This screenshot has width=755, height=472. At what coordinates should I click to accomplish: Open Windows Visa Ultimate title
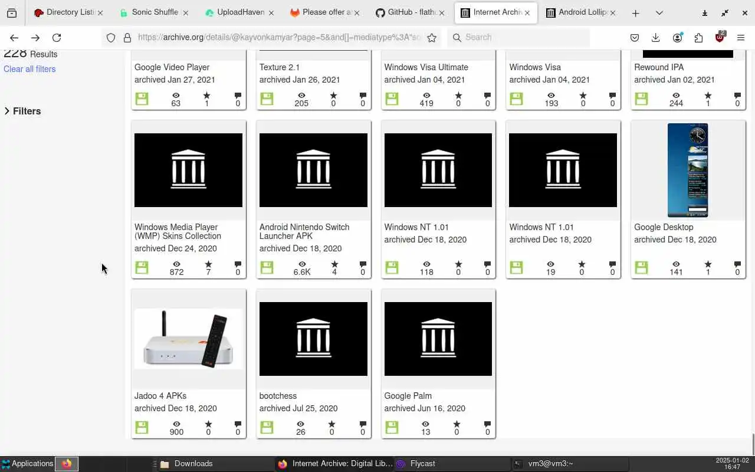[426, 67]
